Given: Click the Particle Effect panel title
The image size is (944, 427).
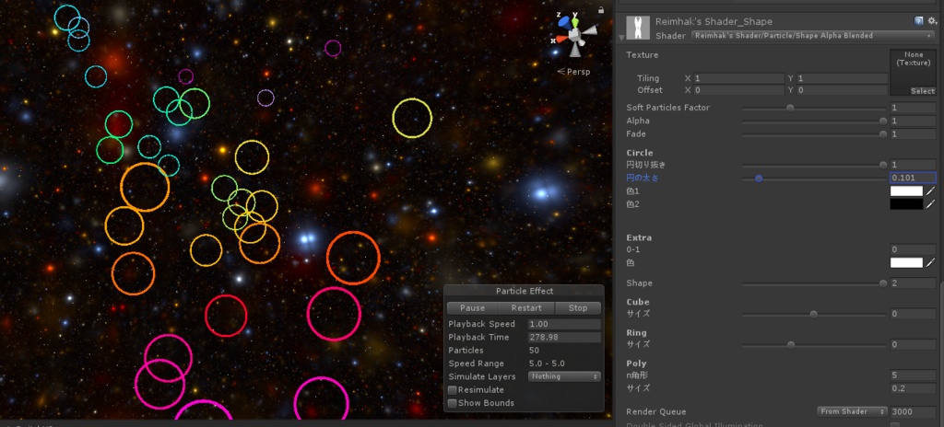Looking at the screenshot, I should tap(525, 291).
